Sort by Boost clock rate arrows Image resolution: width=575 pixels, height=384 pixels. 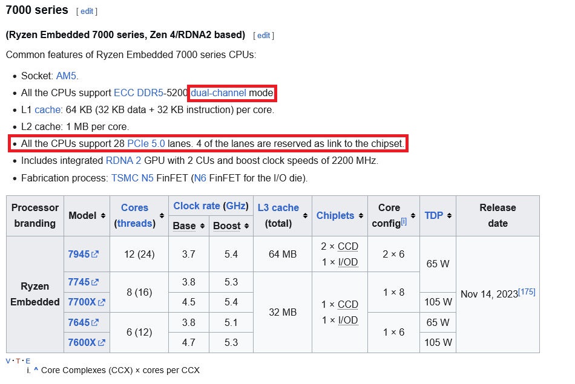(245, 226)
